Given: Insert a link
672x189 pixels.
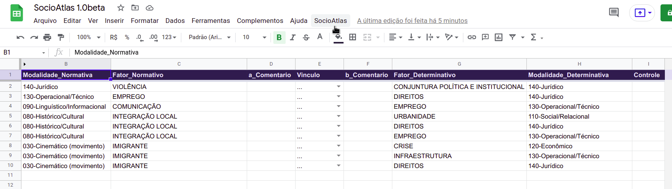Looking at the screenshot, I should tap(472, 37).
